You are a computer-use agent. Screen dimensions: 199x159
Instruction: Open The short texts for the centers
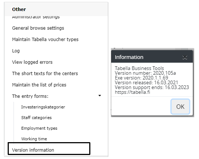pos(45,74)
